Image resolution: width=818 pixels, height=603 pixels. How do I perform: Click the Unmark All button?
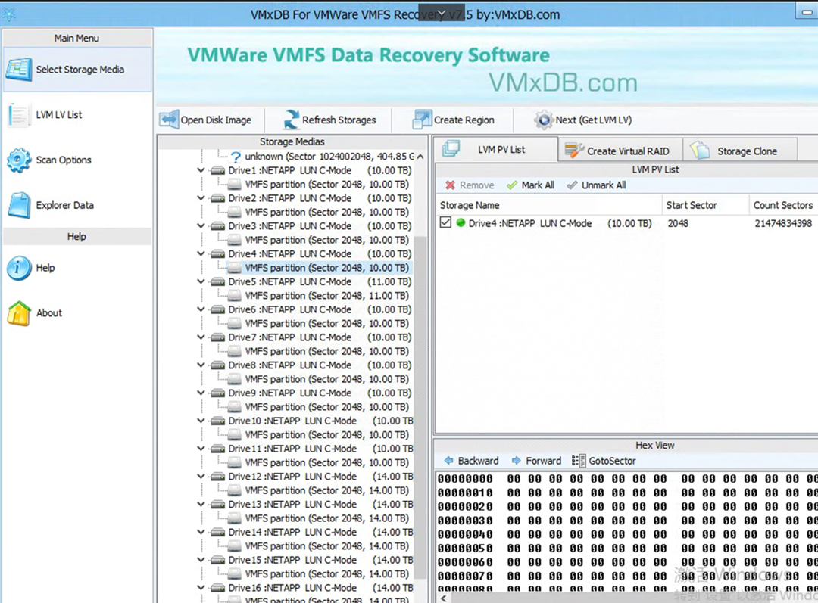coord(596,185)
